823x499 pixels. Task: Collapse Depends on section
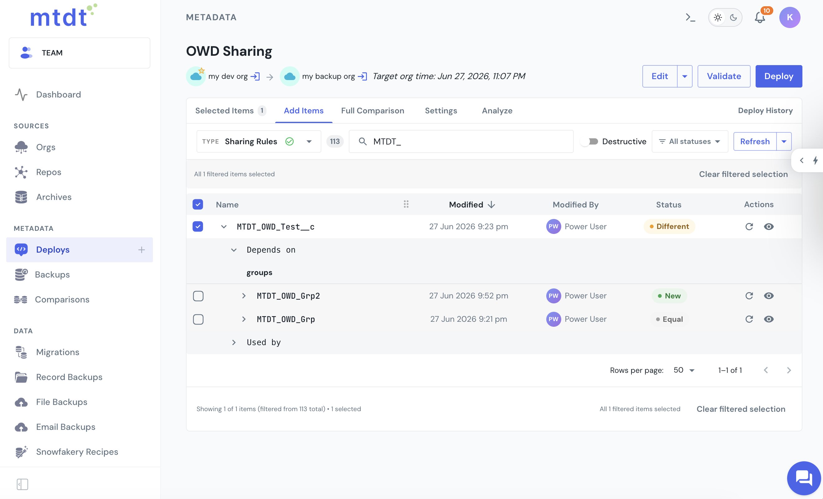234,250
